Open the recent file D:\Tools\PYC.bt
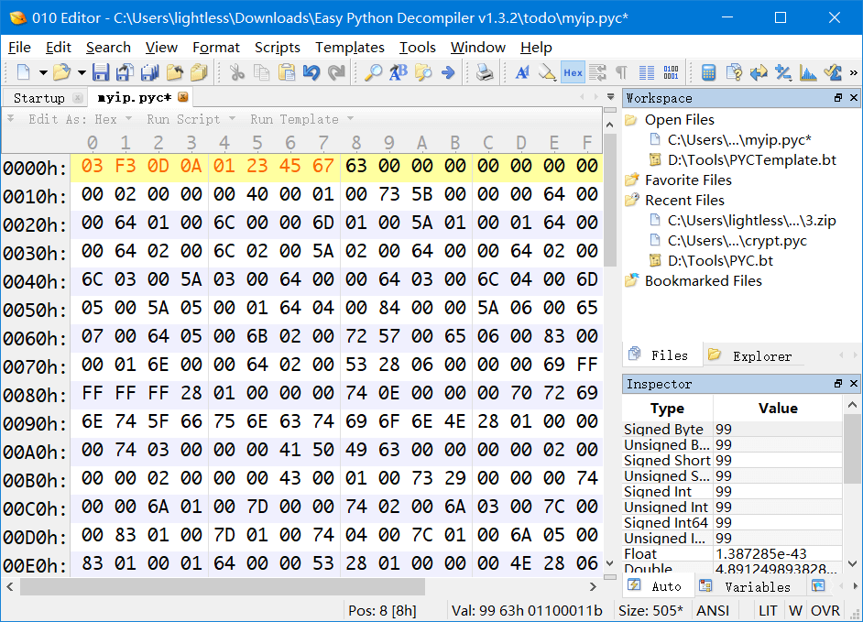The height and width of the screenshot is (622, 863). pyautogui.click(x=720, y=261)
